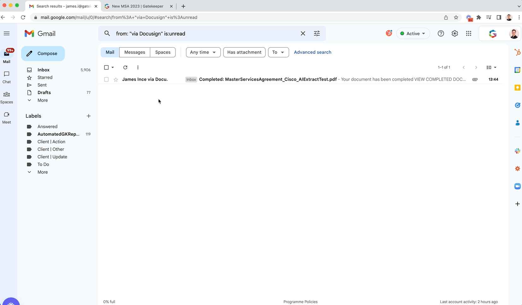Image resolution: width=522 pixels, height=305 pixels.
Task: Open a new browser tab
Action: tap(183, 6)
